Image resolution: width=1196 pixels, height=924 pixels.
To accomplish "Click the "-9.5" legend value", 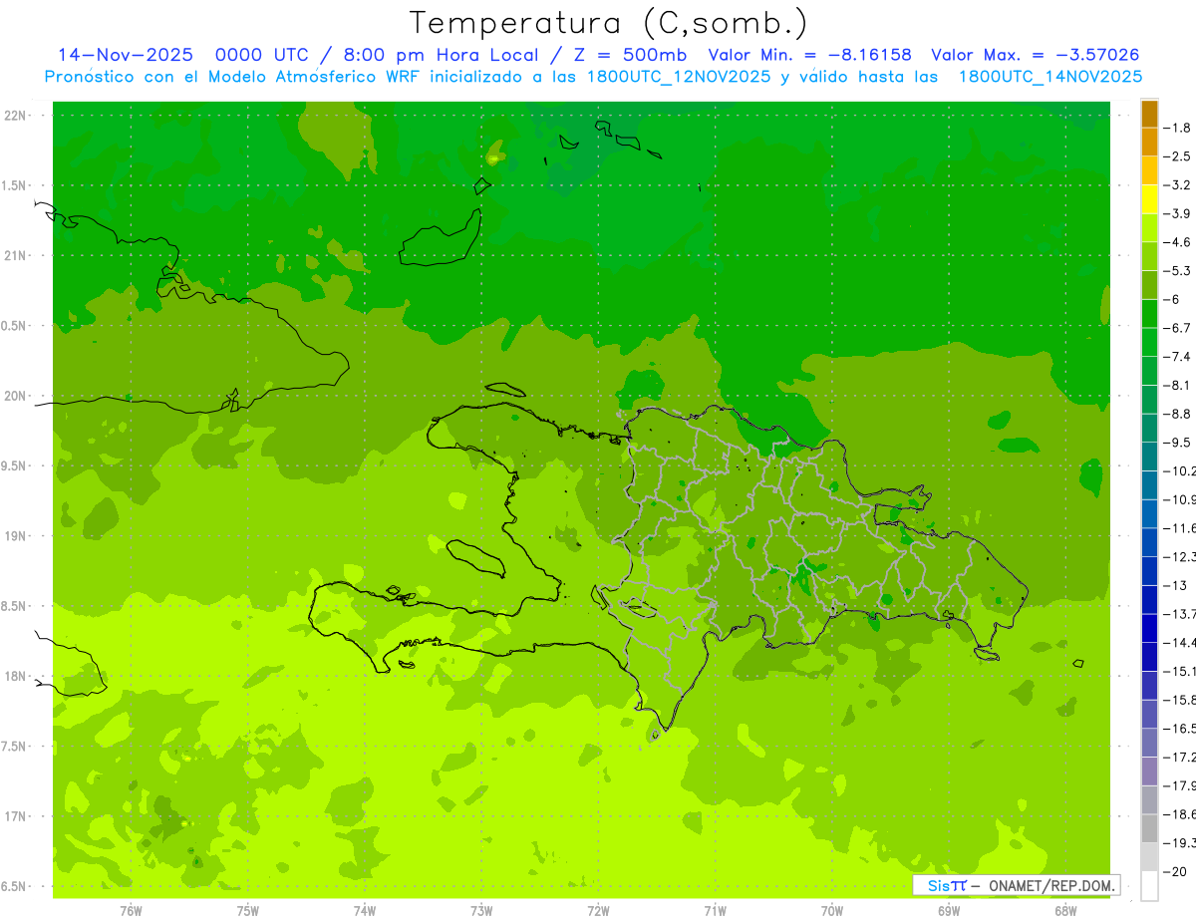I will point(1177,443).
